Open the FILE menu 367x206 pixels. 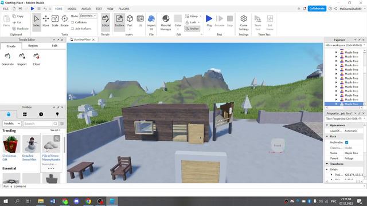coord(6,9)
